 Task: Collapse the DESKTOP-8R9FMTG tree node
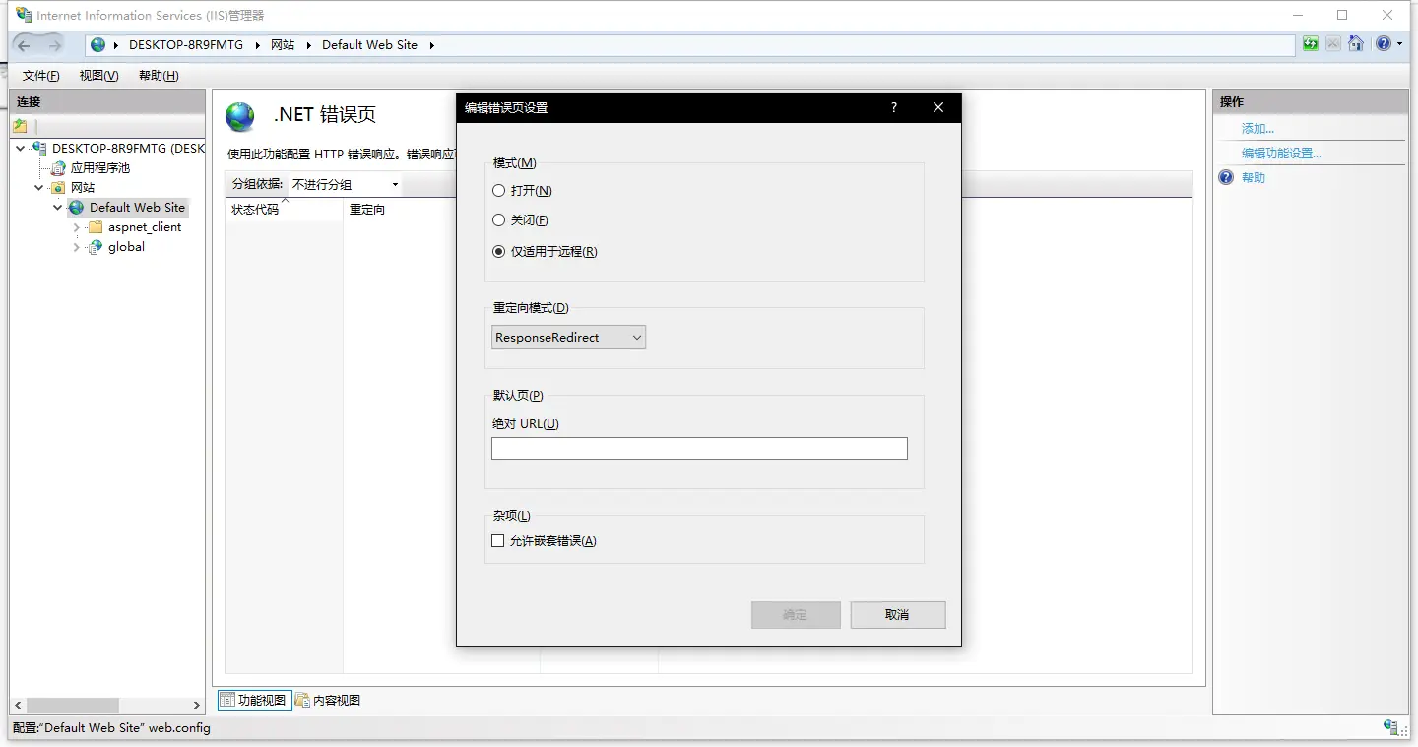[x=21, y=149]
